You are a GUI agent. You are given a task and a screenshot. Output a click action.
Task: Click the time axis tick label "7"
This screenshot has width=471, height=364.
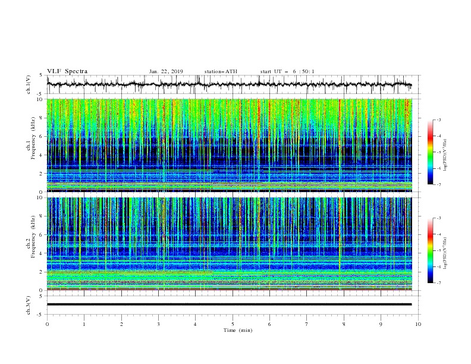pos(307,324)
